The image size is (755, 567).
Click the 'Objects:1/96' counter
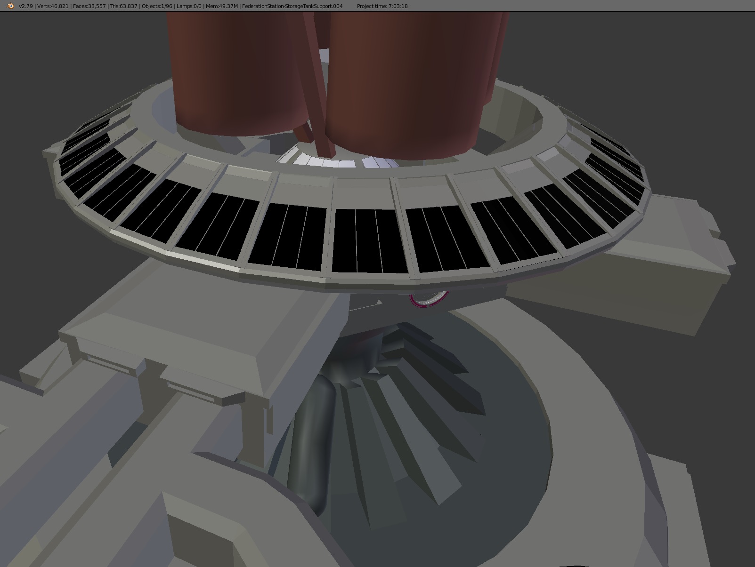pos(157,6)
